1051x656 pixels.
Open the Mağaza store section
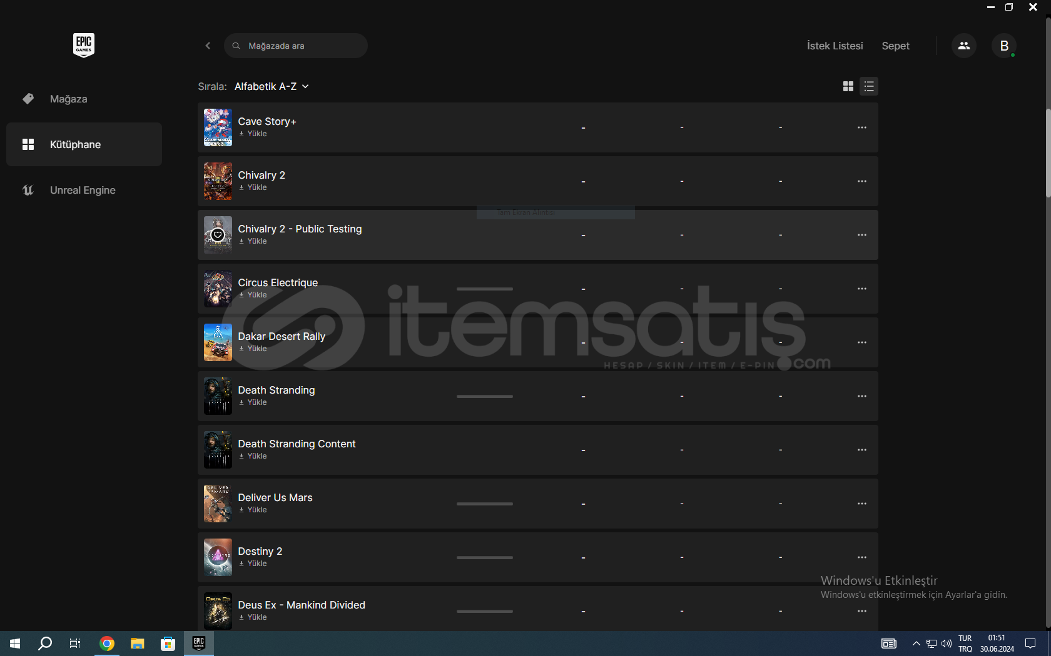(84, 99)
